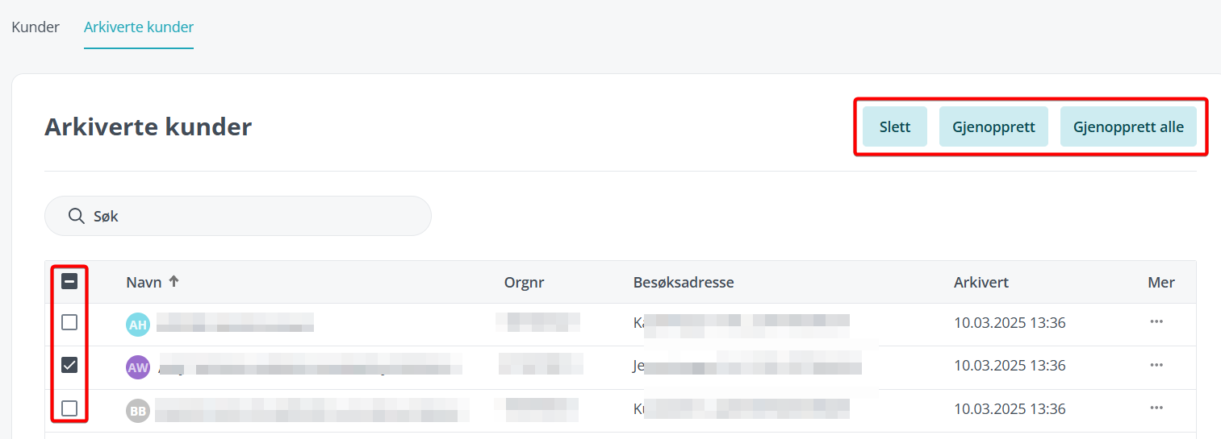1221x439 pixels.
Task: Click the AH customer avatar icon
Action: pyautogui.click(x=138, y=325)
